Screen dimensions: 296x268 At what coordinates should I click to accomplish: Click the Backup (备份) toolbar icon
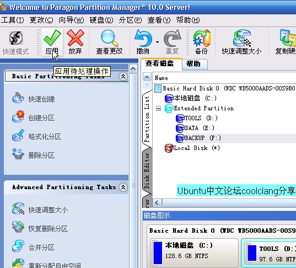[x=201, y=38]
